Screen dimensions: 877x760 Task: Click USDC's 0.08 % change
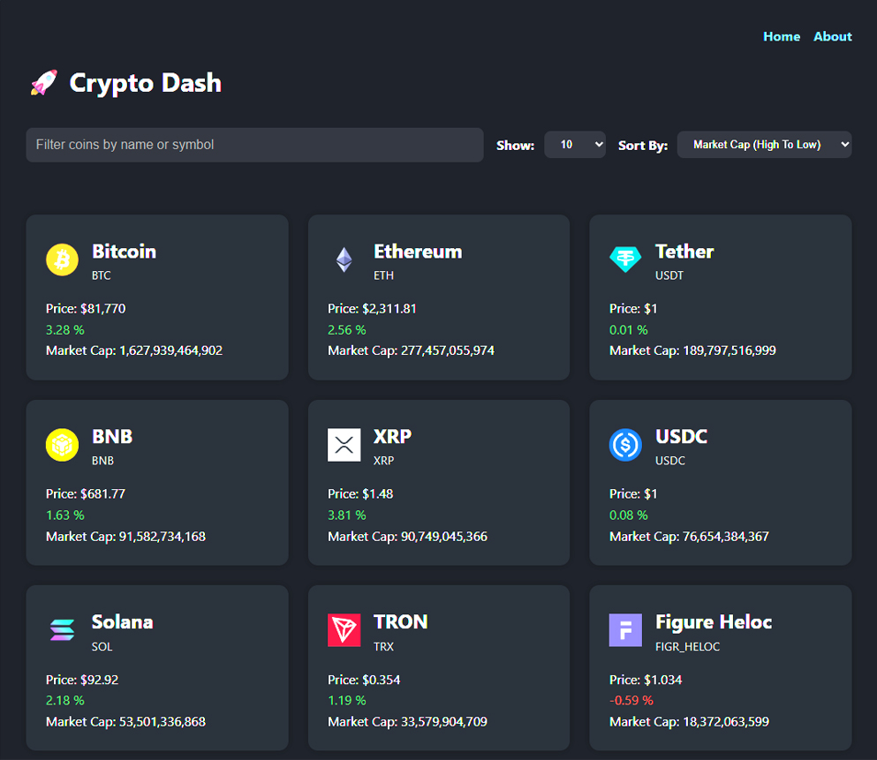(x=628, y=515)
